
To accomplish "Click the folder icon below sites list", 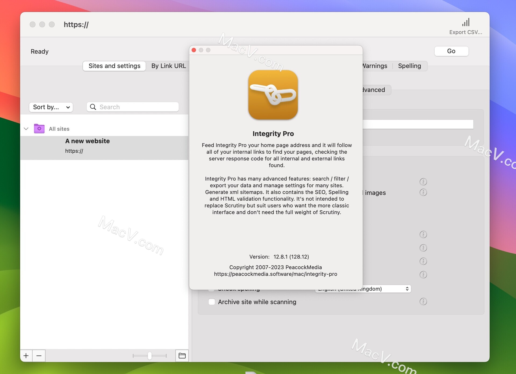I will (182, 356).
